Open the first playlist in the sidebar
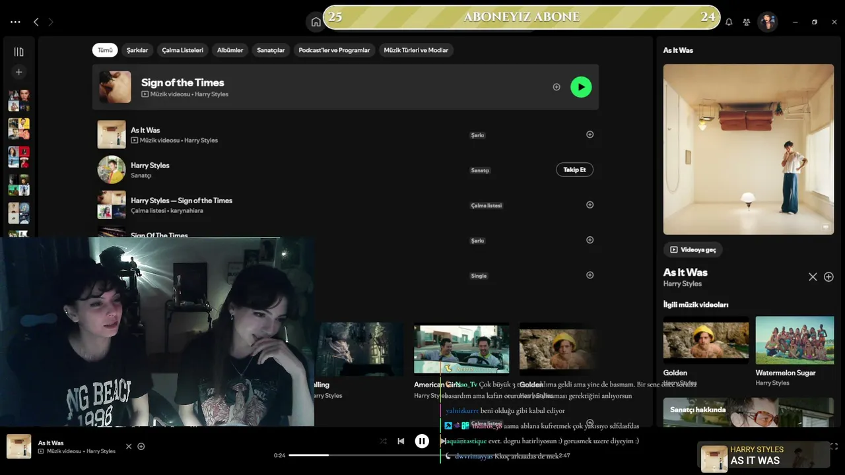 click(18, 100)
